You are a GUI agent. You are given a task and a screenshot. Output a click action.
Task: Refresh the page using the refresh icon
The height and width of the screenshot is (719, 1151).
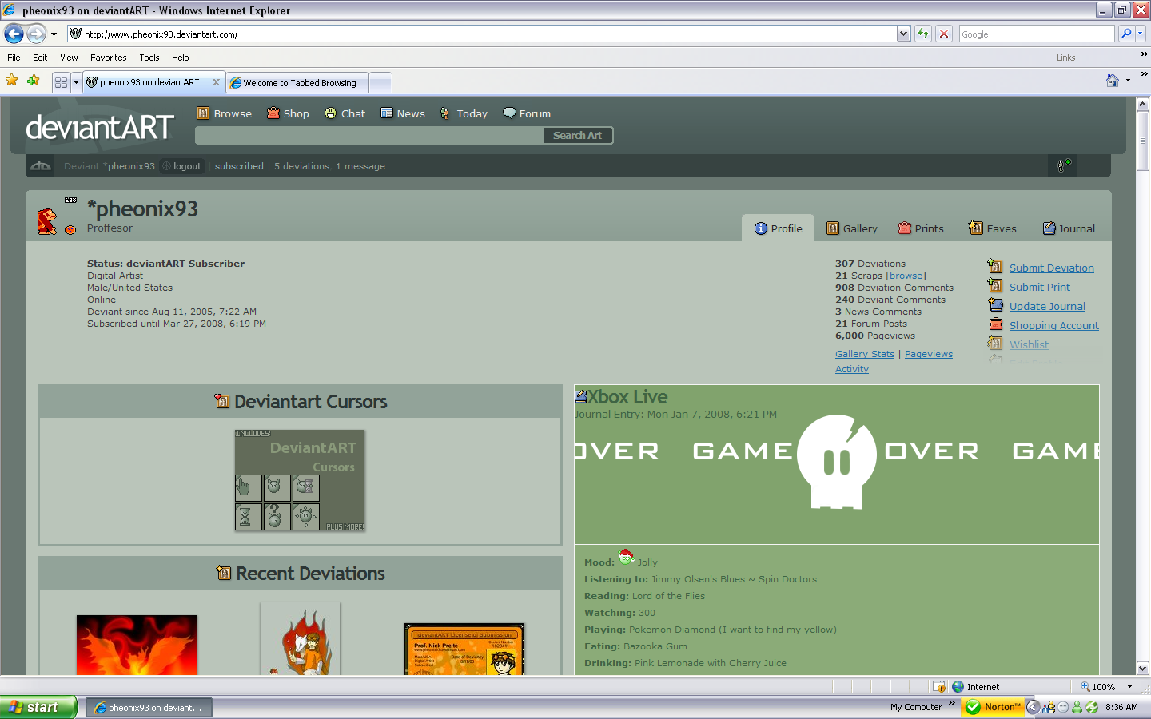923,34
